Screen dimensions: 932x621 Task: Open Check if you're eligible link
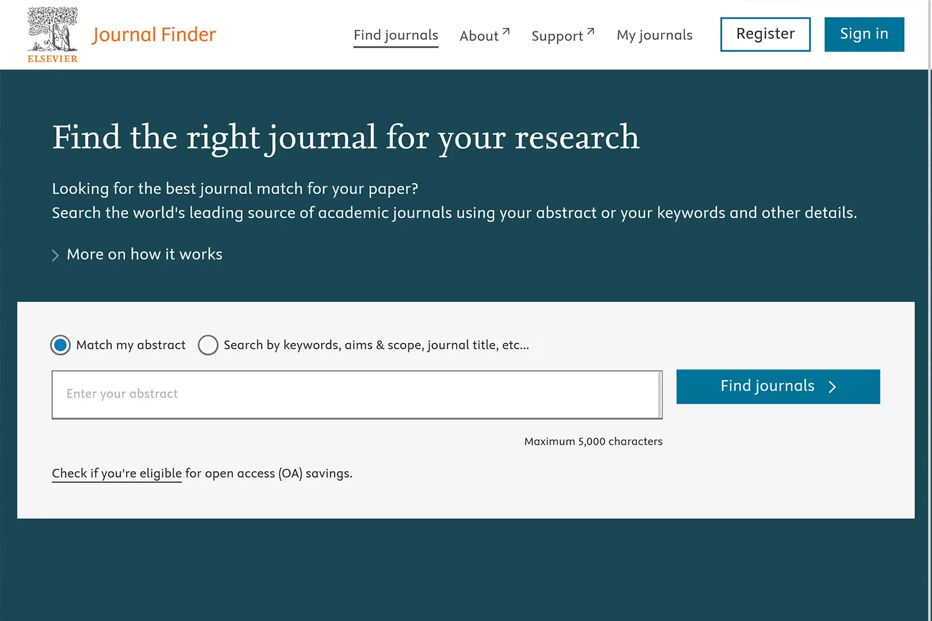117,473
